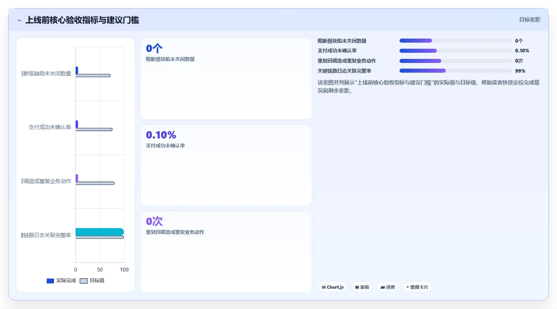Click the gray target bar for 关键链路日志关联完整率
This screenshot has width=557, height=309.
click(x=99, y=237)
